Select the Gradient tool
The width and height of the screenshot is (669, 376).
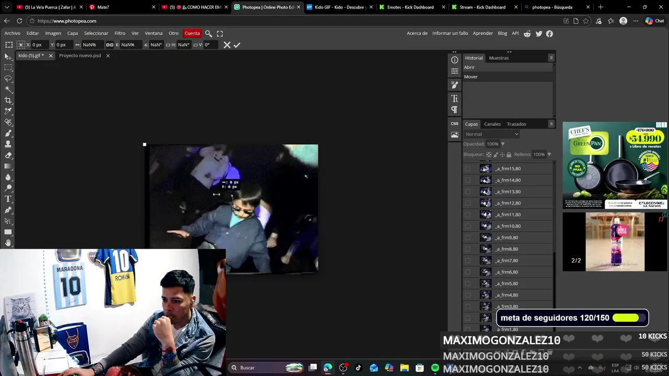click(x=8, y=166)
